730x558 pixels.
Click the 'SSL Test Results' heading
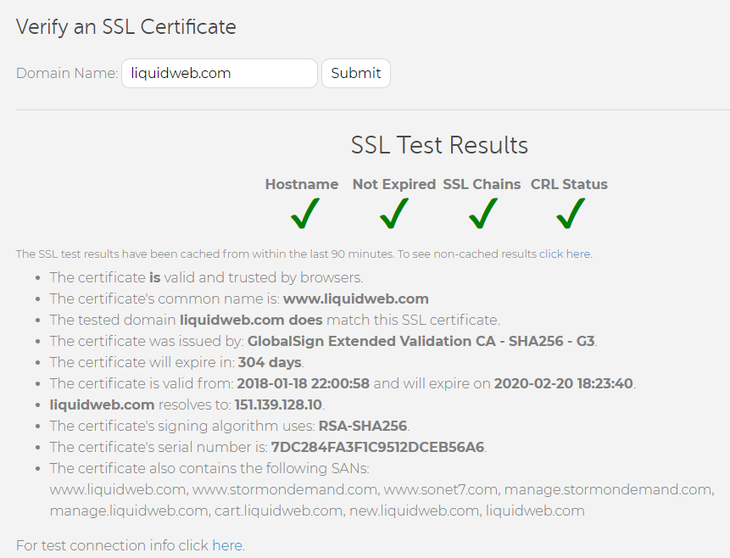[x=439, y=145]
